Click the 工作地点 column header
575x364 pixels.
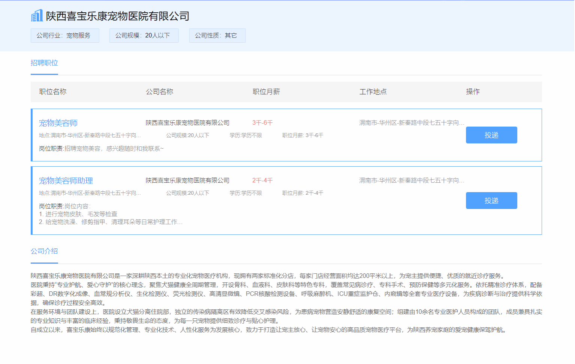[373, 92]
